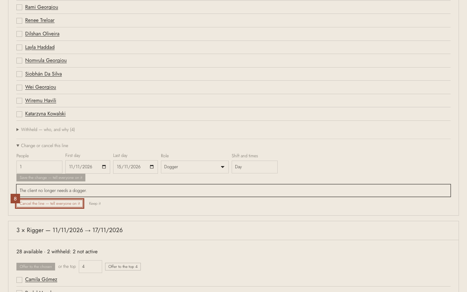Click 'Save the change — tell everyone on it'
The height and width of the screenshot is (292, 467).
point(51,177)
